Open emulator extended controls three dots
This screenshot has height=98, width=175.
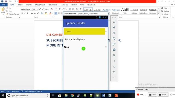[114, 78]
